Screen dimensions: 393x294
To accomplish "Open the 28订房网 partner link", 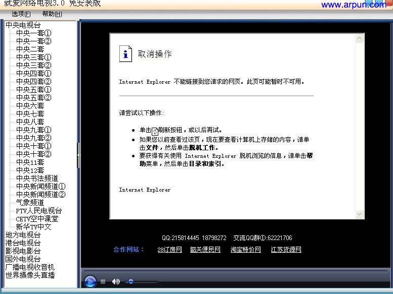I will [x=169, y=249].
